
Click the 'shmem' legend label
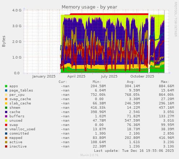pyautogui.click(x=15, y=108)
